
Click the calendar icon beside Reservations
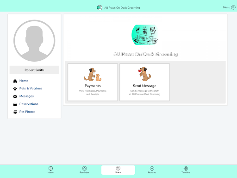click(x=15, y=104)
